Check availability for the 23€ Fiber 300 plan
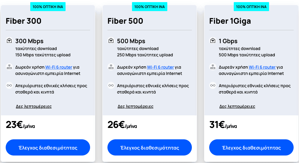Screen dimensions: 299x163 [x=48, y=147]
